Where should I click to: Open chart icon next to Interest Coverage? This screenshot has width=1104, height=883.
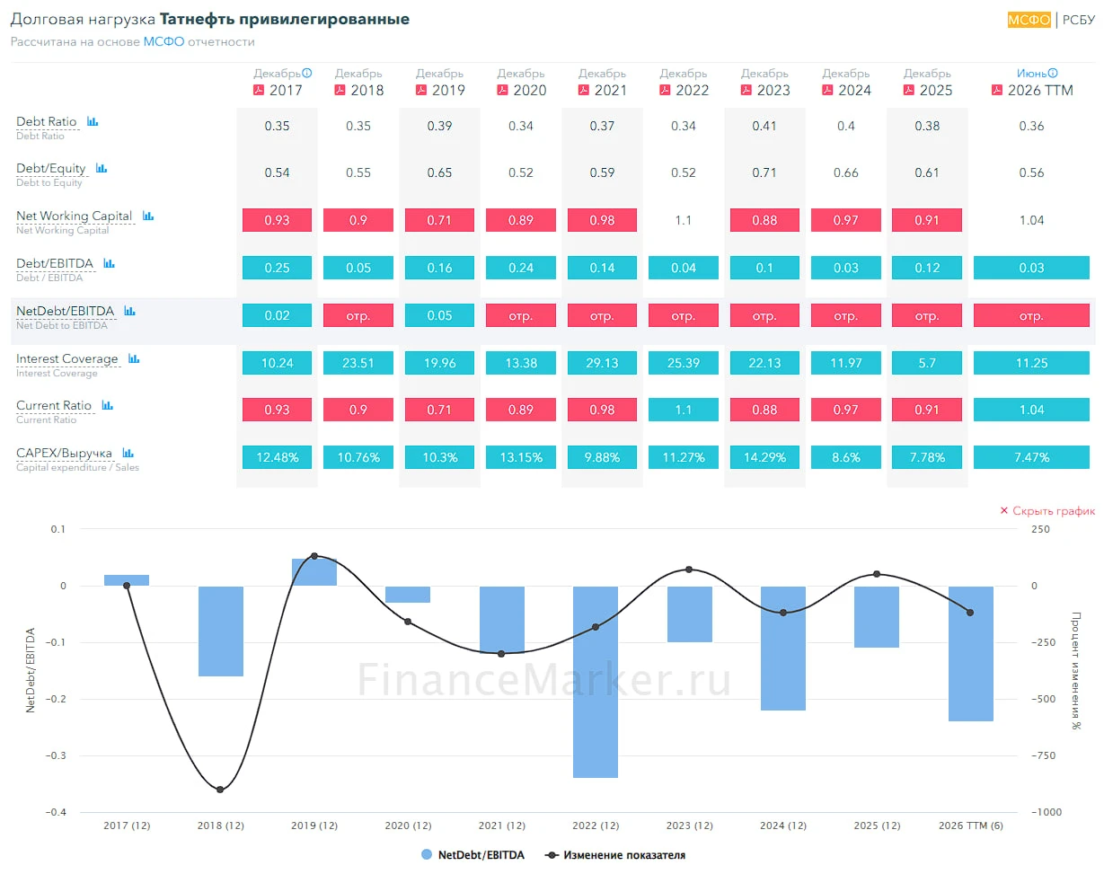tap(134, 358)
